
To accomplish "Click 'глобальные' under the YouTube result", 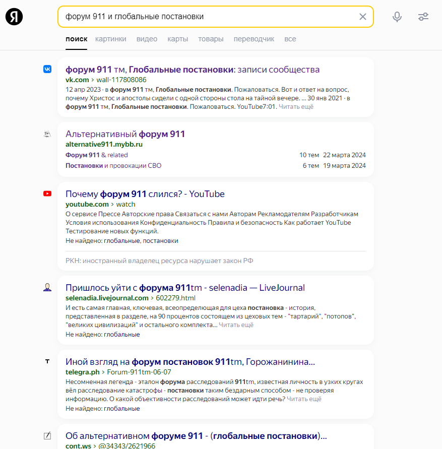I will pos(121,241).
